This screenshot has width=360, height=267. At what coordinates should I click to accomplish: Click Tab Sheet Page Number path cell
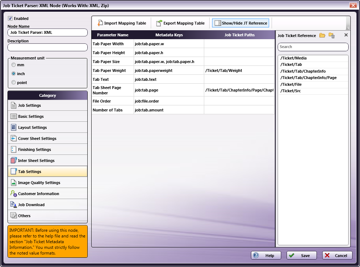point(239,90)
